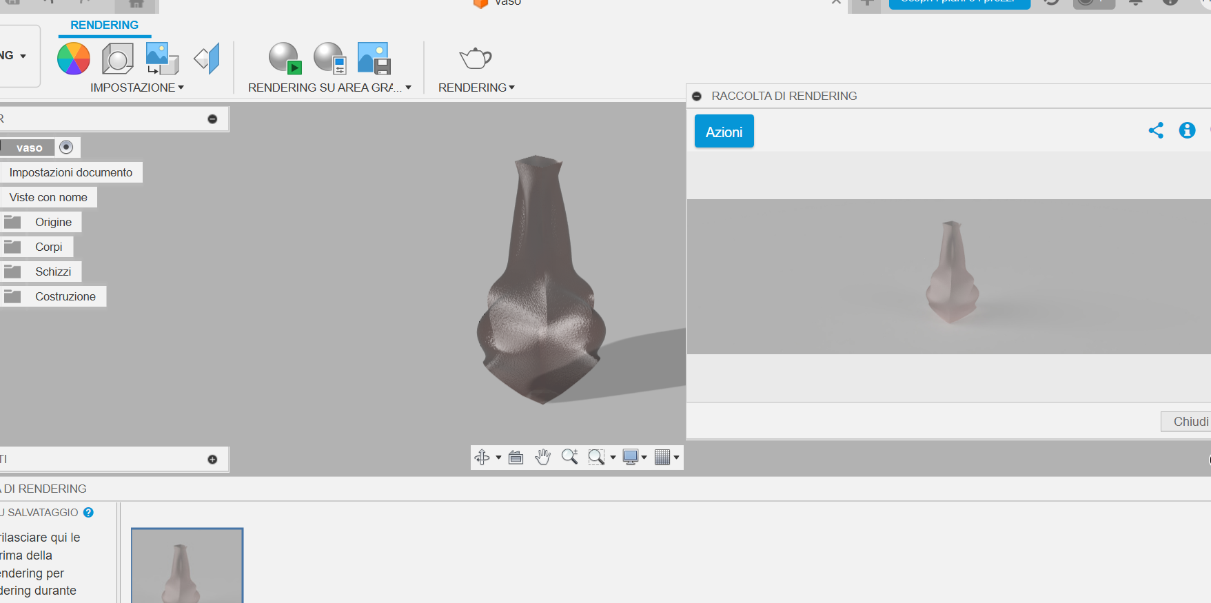The height and width of the screenshot is (603, 1211).
Task: Open the RENDERING dropdown under the teapot
Action: (476, 88)
